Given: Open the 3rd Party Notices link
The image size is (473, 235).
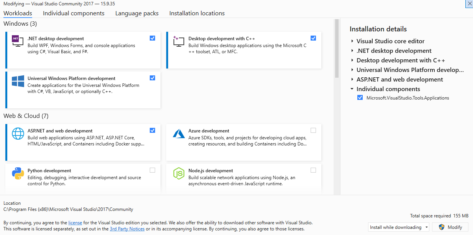Looking at the screenshot, I should [127, 229].
